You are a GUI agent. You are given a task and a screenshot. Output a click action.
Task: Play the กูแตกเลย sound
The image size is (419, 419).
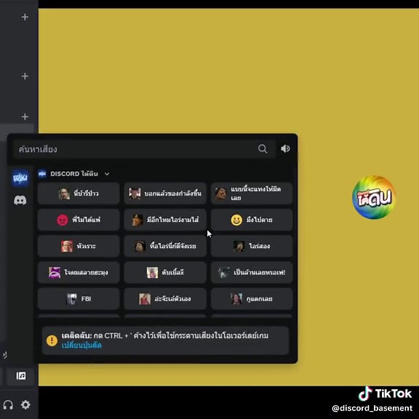[x=252, y=299]
